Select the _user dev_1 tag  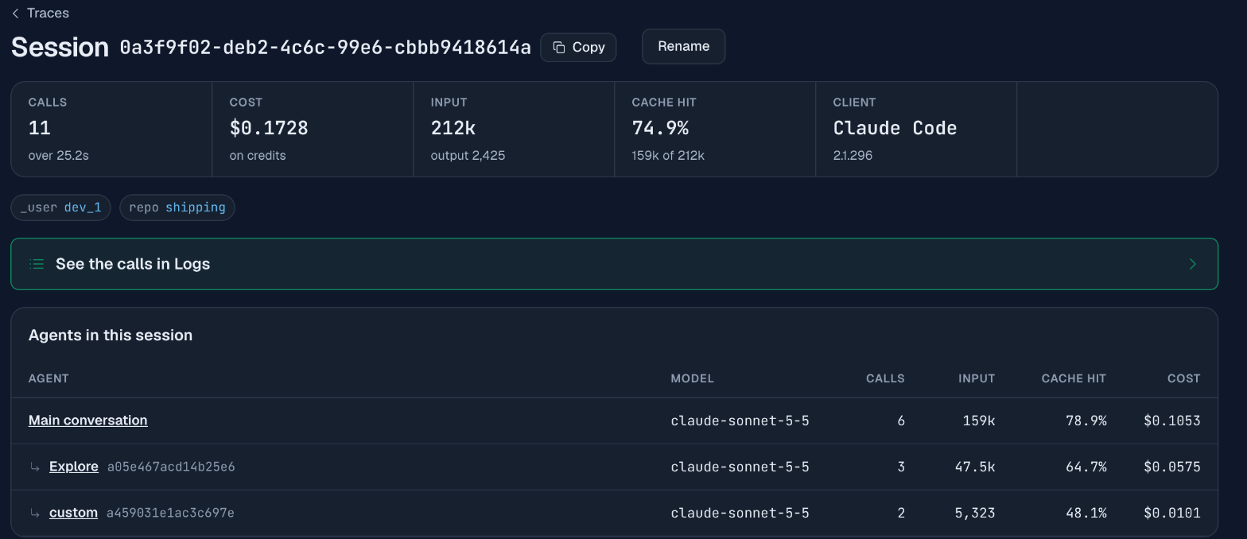click(60, 207)
